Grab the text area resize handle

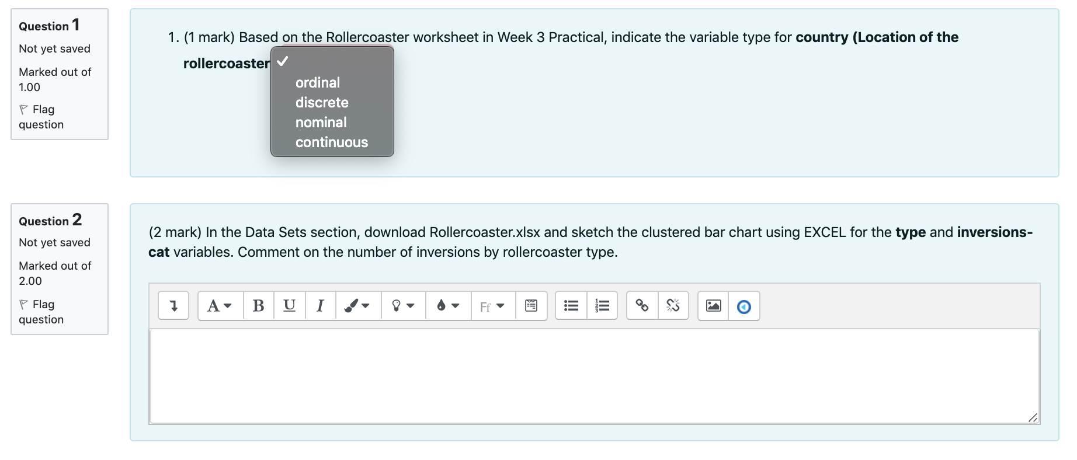click(x=1033, y=417)
